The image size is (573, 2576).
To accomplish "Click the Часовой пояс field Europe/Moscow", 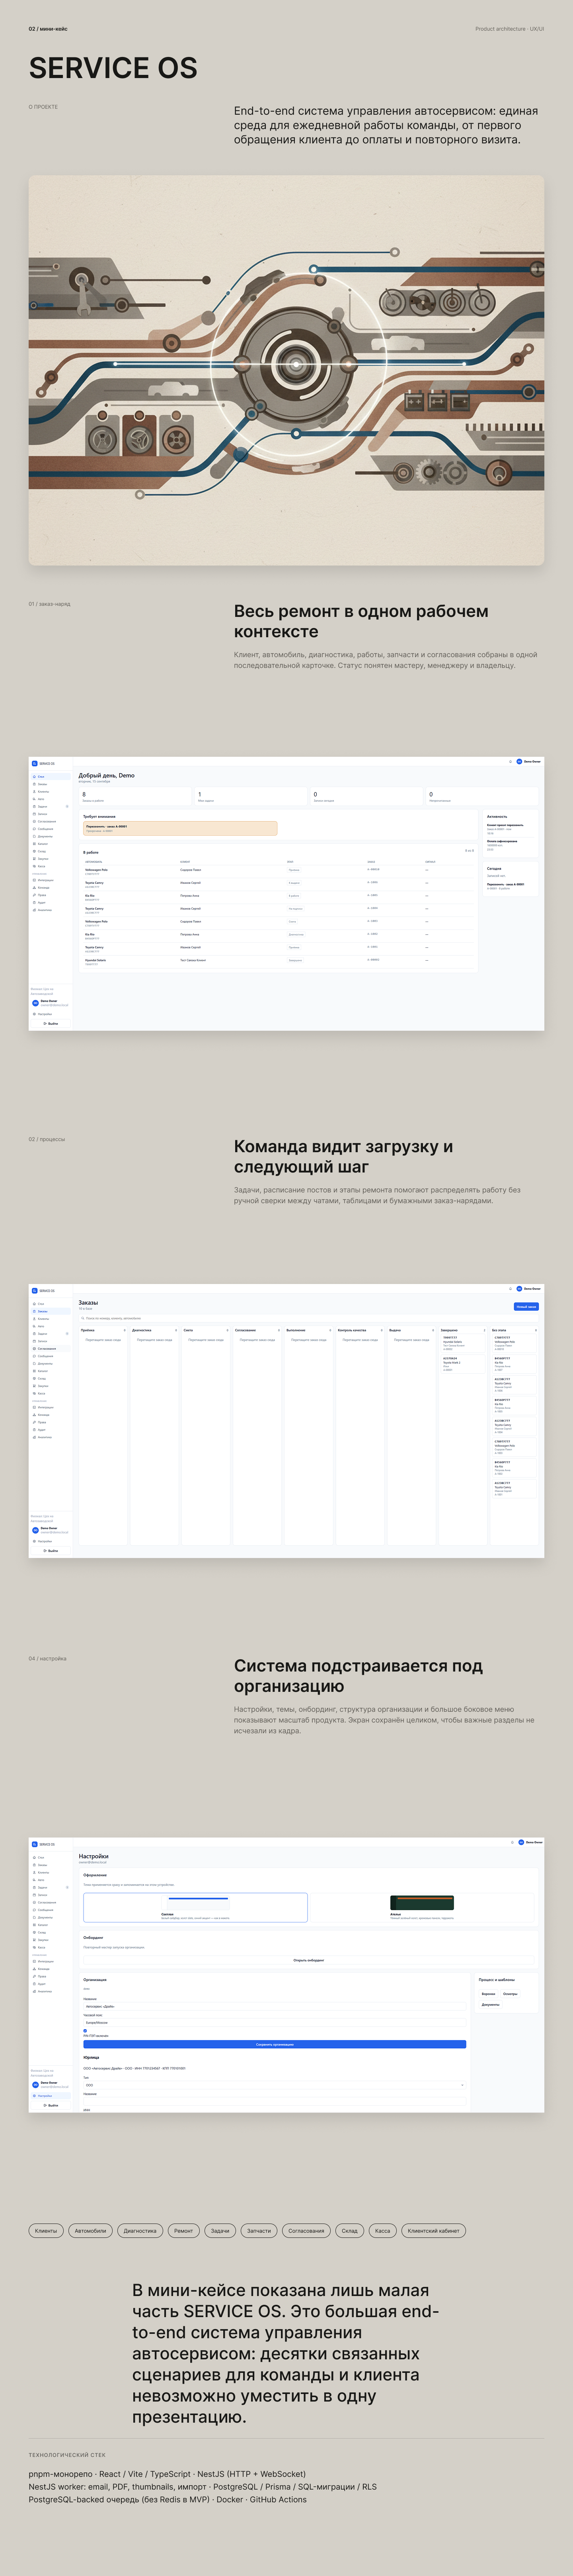I will coord(275,2023).
